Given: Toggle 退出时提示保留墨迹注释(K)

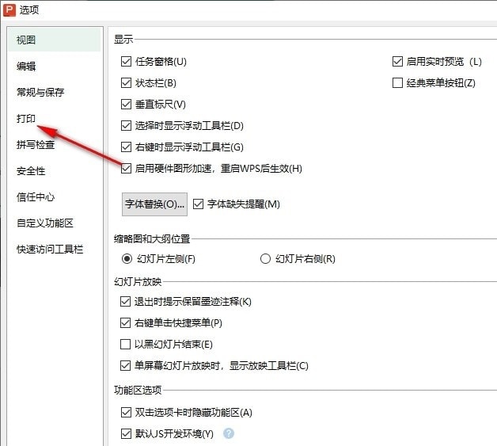Looking at the screenshot, I should pos(125,301).
